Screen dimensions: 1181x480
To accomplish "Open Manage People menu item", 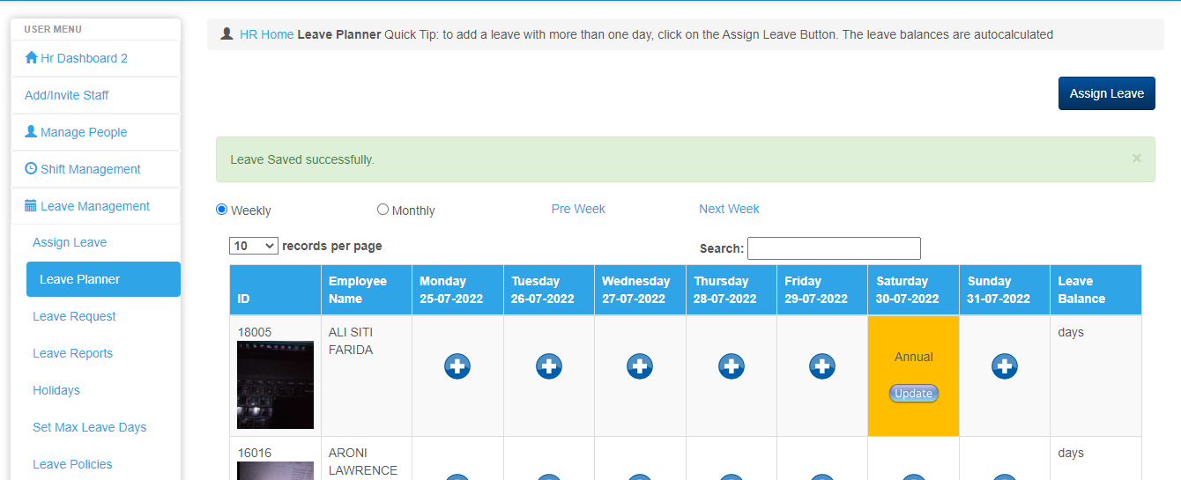I will [x=95, y=132].
